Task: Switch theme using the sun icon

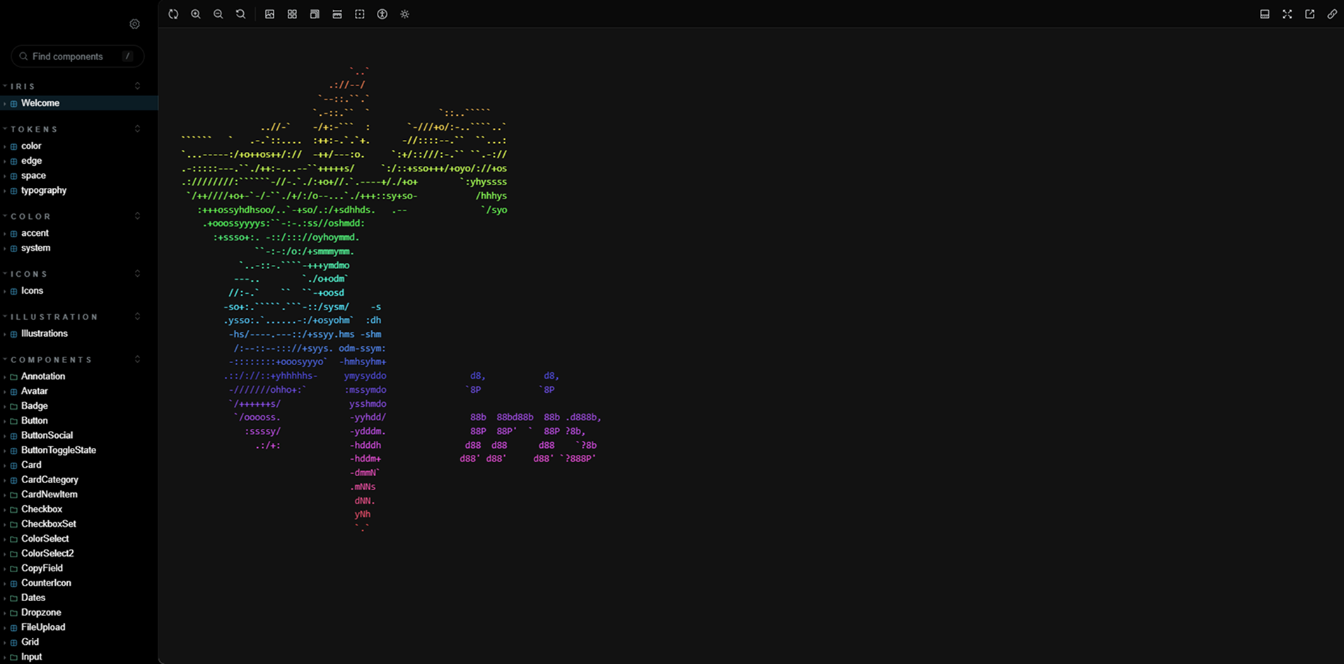Action: [405, 14]
